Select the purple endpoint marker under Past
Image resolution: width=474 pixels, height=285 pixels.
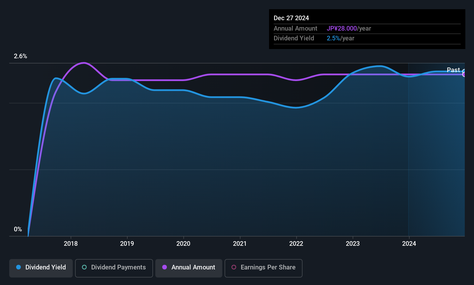464,74
